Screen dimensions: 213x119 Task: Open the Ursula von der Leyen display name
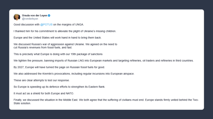[x=34, y=15]
